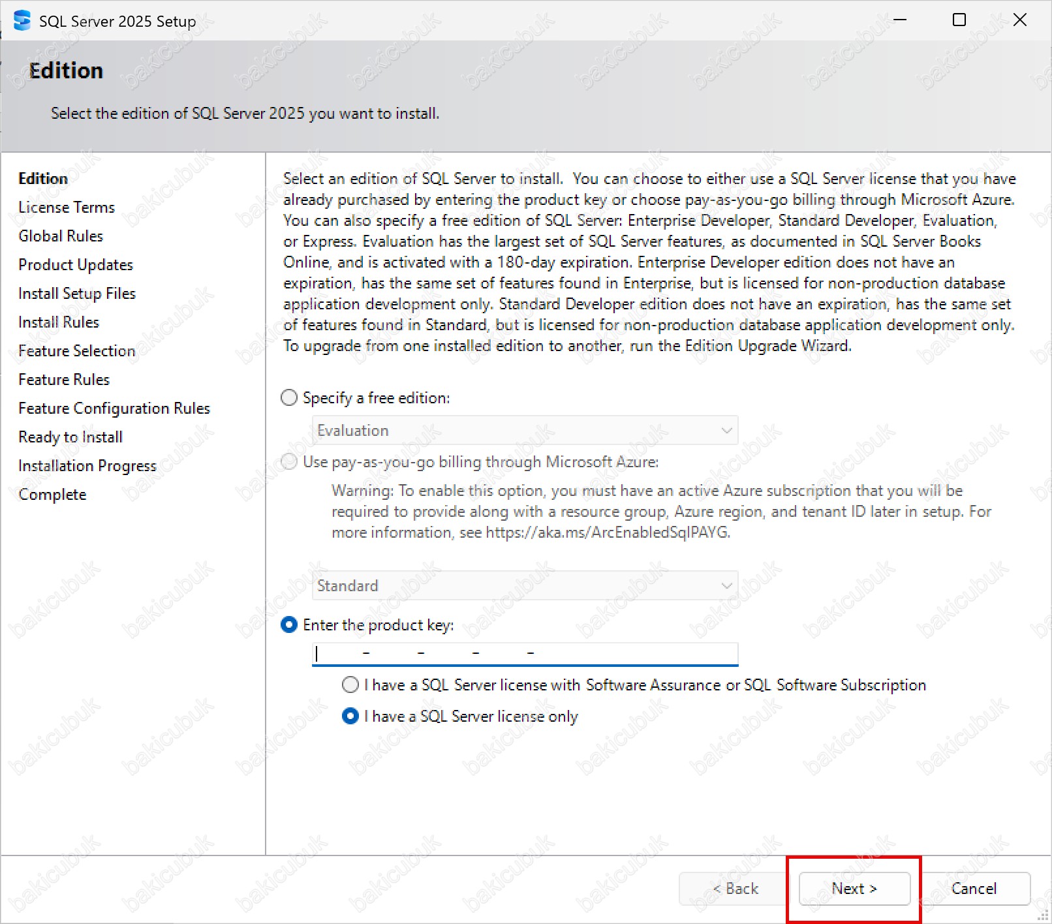The image size is (1052, 924).
Task: Select the Enter the product key option
Action: [x=289, y=624]
